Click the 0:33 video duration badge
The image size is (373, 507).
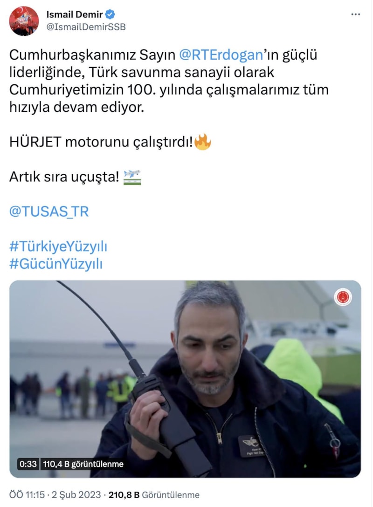coord(28,464)
